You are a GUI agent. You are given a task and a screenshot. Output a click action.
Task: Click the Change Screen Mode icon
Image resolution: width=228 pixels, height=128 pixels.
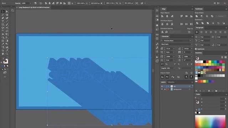[5, 73]
